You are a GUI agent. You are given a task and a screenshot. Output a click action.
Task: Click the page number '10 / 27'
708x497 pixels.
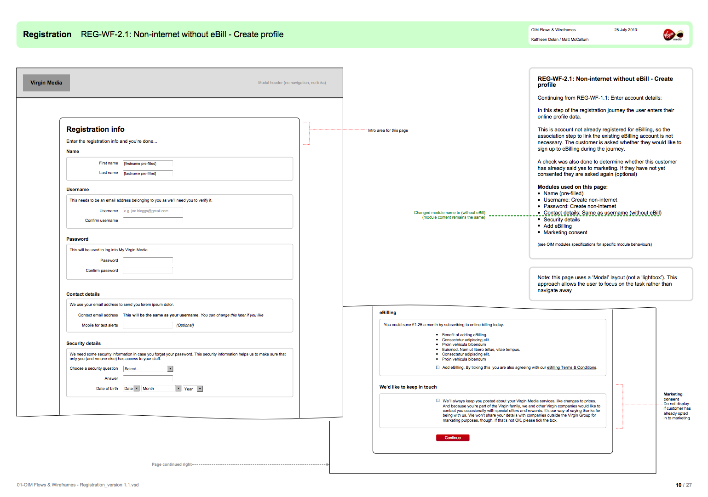(684, 485)
